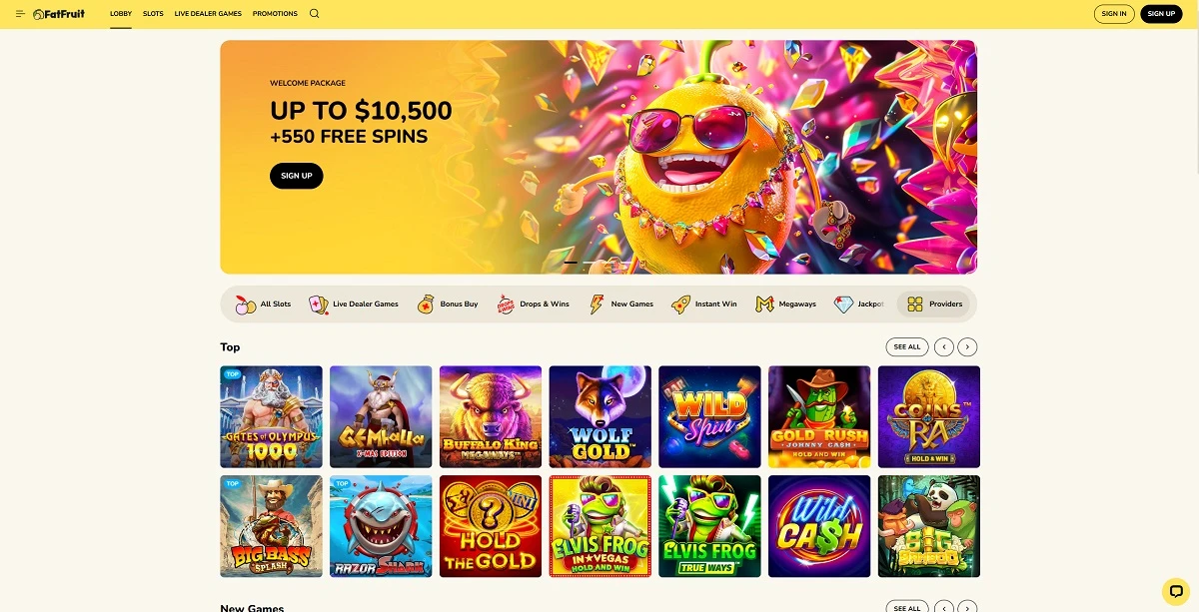This screenshot has width=1199, height=612.
Task: Show next Top games with right arrow
Action: [x=967, y=347]
